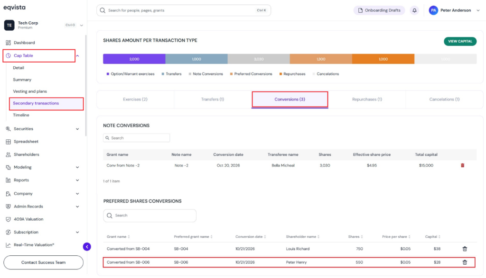The image size is (486, 278).
Task: Click the document icon in Onboarding Drafts
Action: tap(360, 10)
